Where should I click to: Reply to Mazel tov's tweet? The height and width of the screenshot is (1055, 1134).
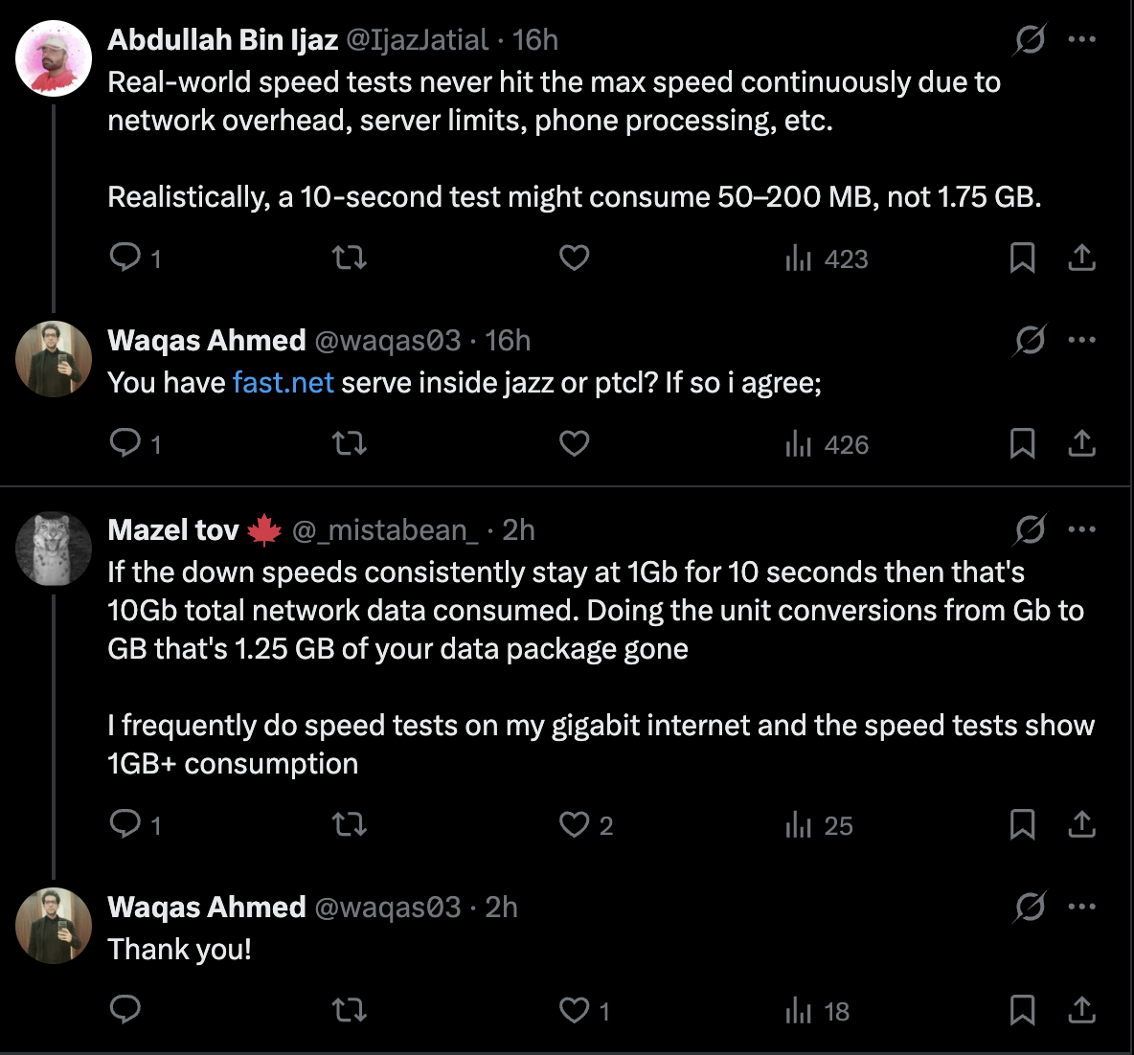125,824
